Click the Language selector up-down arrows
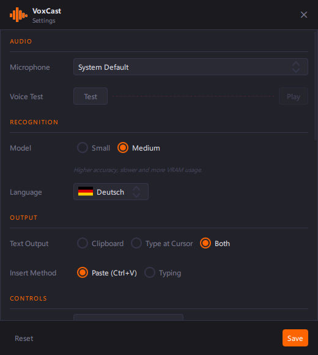 click(136, 192)
